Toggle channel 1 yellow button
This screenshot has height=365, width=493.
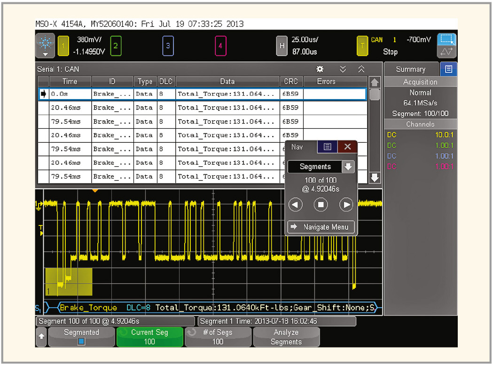tap(63, 46)
